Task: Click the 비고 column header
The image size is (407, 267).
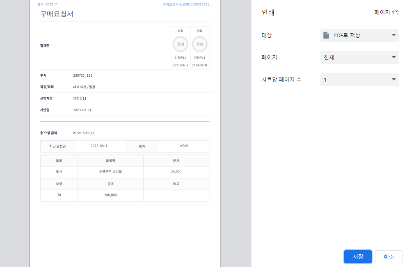Action: [176, 184]
